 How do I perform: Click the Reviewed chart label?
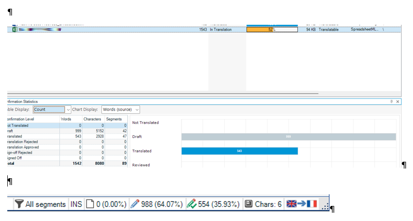pos(141,165)
